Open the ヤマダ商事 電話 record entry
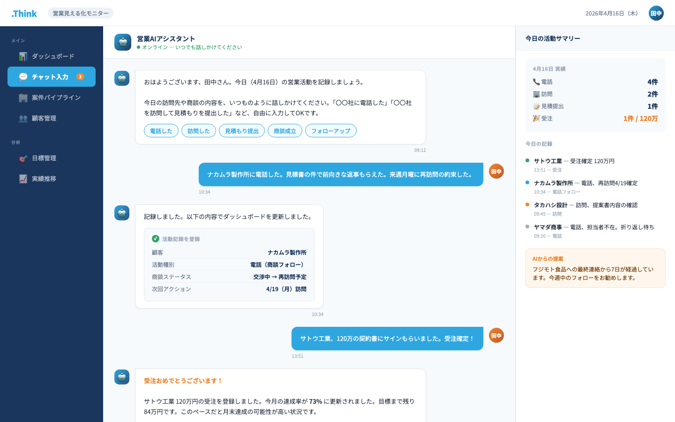Viewport: 675px width, 422px height. tap(595, 231)
